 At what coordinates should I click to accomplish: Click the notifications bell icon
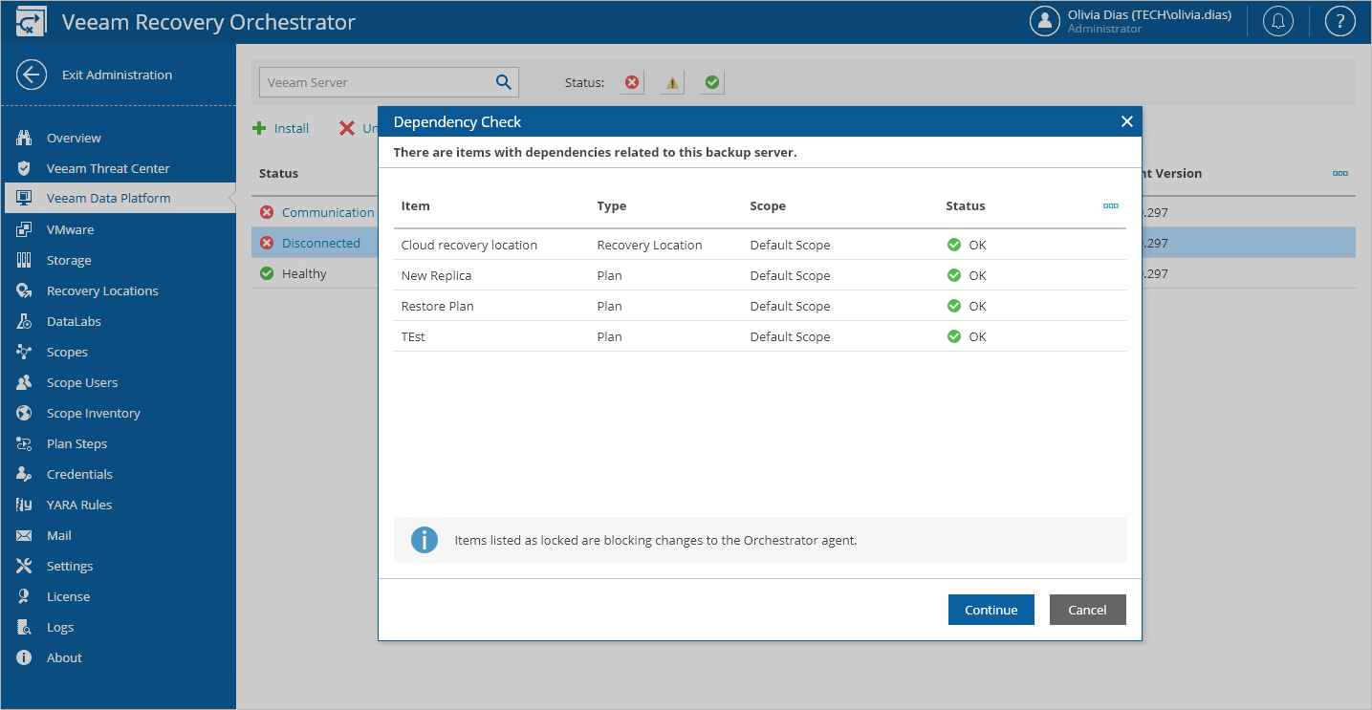[x=1278, y=21]
